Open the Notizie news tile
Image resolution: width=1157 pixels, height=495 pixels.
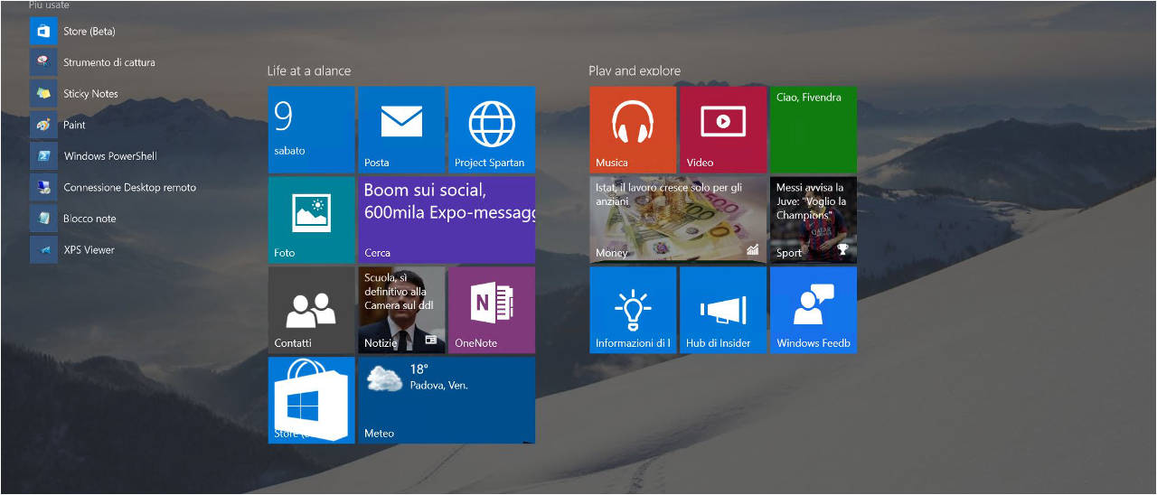click(401, 310)
